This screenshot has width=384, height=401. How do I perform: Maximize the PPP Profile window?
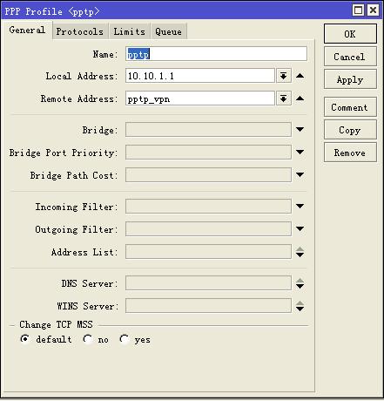pos(359,10)
